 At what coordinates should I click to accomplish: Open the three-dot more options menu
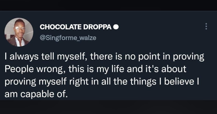(206, 26)
